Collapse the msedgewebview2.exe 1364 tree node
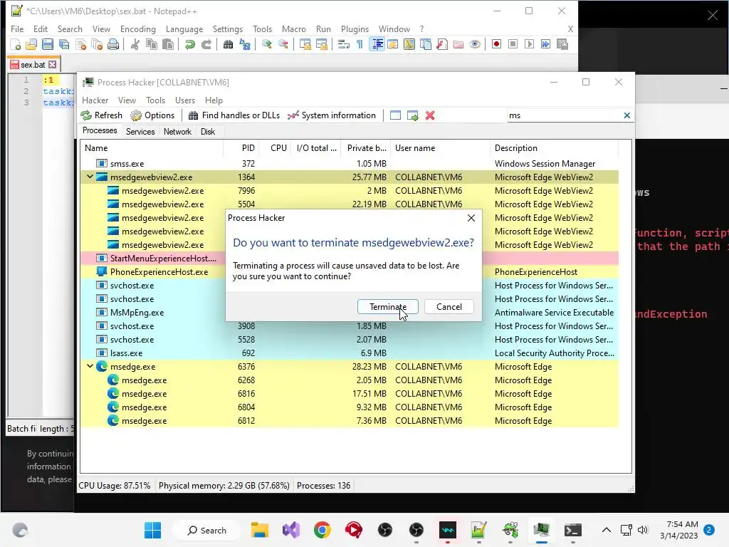729x547 pixels. [90, 177]
